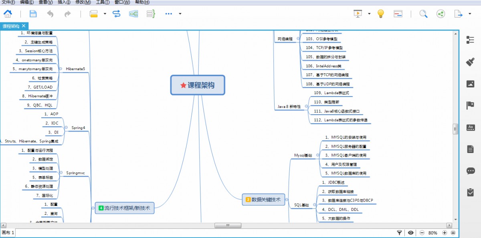Open the Format brush panel in right sidebar
The width and height of the screenshot is (481, 238).
click(471, 62)
